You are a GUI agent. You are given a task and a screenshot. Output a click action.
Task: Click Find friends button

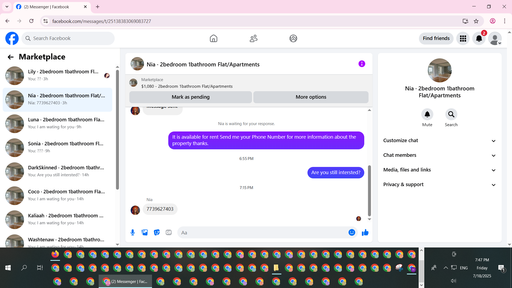click(x=436, y=38)
